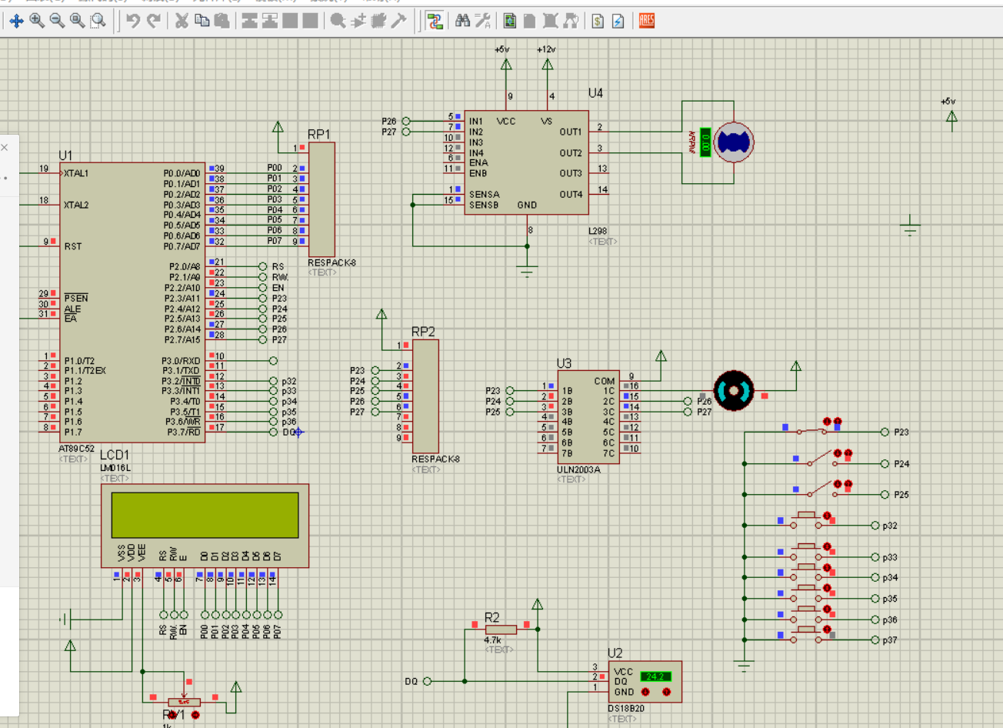Transfer netlist to ARES

(647, 21)
